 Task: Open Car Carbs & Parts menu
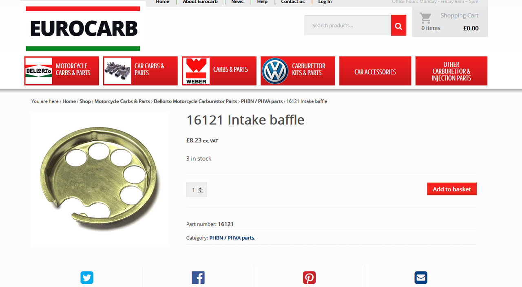tap(140, 71)
